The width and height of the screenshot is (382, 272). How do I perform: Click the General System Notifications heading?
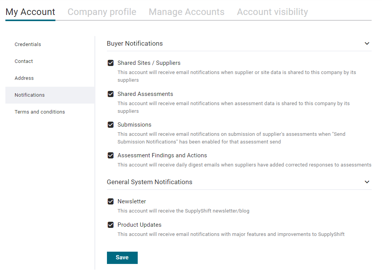150,182
